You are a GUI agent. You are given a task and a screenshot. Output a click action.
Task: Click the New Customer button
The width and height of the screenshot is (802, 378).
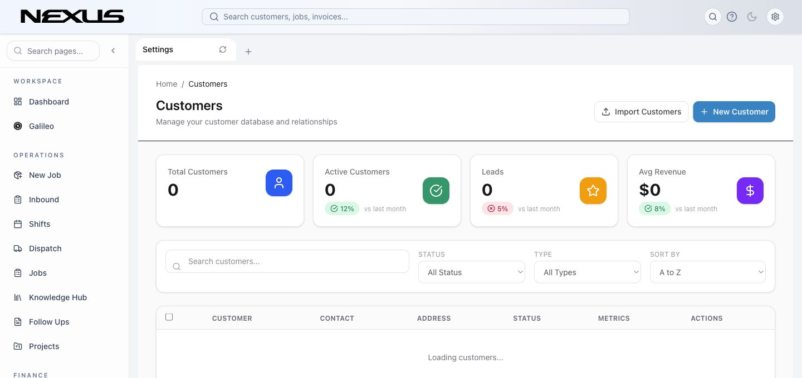[734, 112]
